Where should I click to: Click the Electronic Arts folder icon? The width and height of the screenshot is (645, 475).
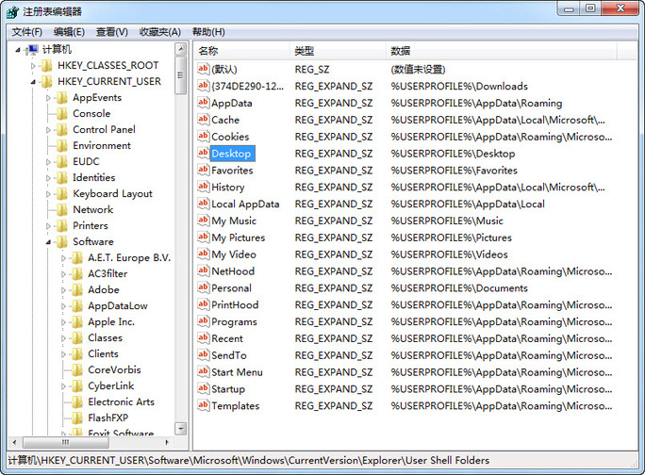point(77,402)
